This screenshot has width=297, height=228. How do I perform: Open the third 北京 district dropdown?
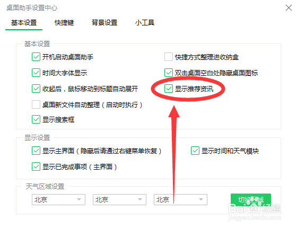[x=180, y=199]
